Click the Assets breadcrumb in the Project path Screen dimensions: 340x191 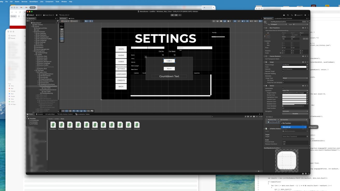51,119
